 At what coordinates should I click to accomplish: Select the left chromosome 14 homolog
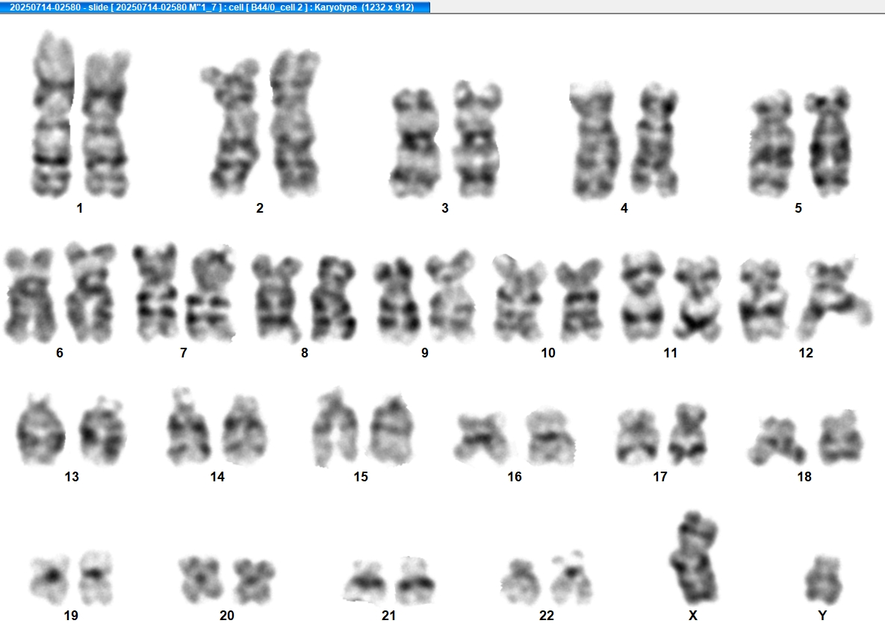[188, 426]
